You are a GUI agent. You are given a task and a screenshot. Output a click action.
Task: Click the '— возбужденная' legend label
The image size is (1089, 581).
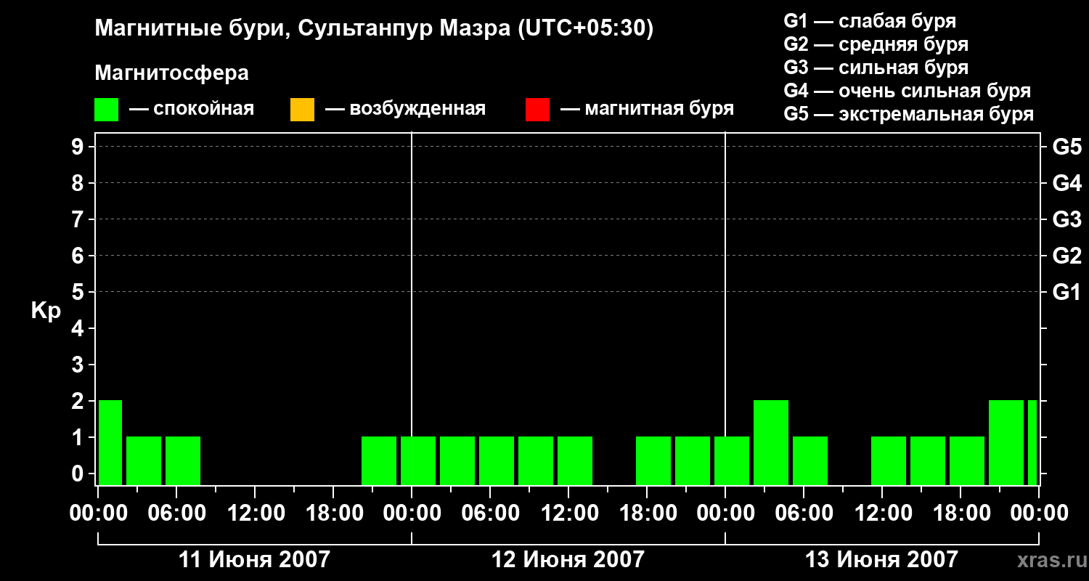(x=405, y=109)
